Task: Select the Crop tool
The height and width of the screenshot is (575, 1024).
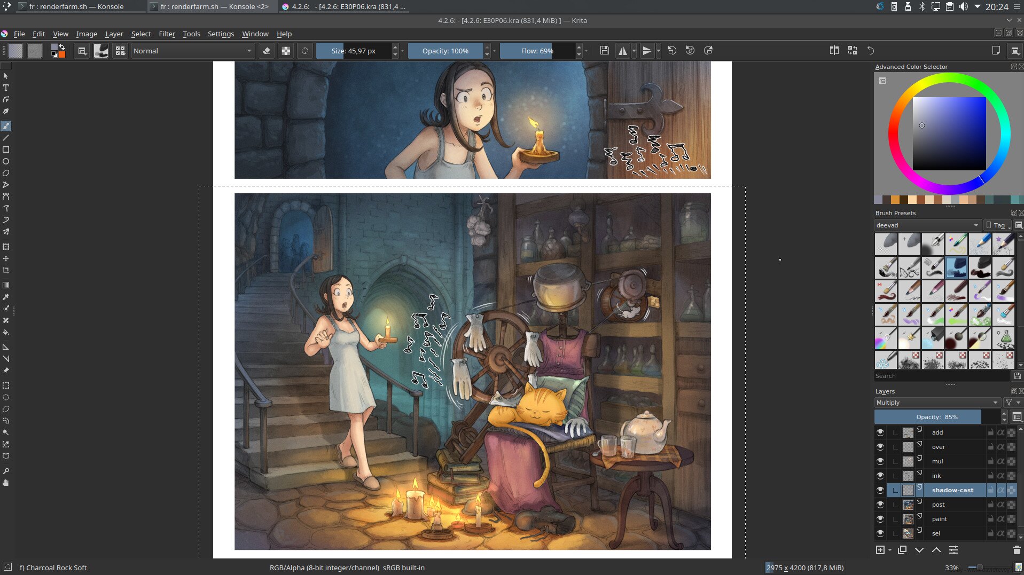Action: pyautogui.click(x=6, y=270)
